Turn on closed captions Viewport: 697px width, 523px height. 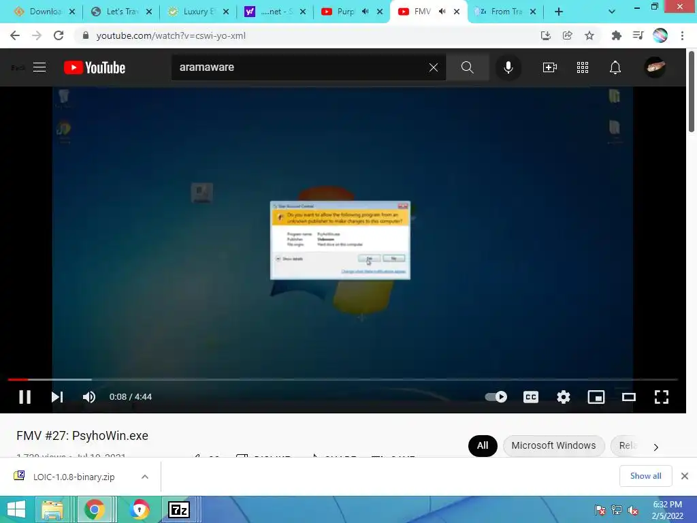click(531, 397)
